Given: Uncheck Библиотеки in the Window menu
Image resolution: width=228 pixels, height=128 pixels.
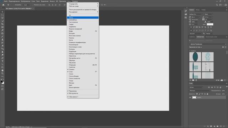Looking at the screenshot, I should (x=83, y=20).
